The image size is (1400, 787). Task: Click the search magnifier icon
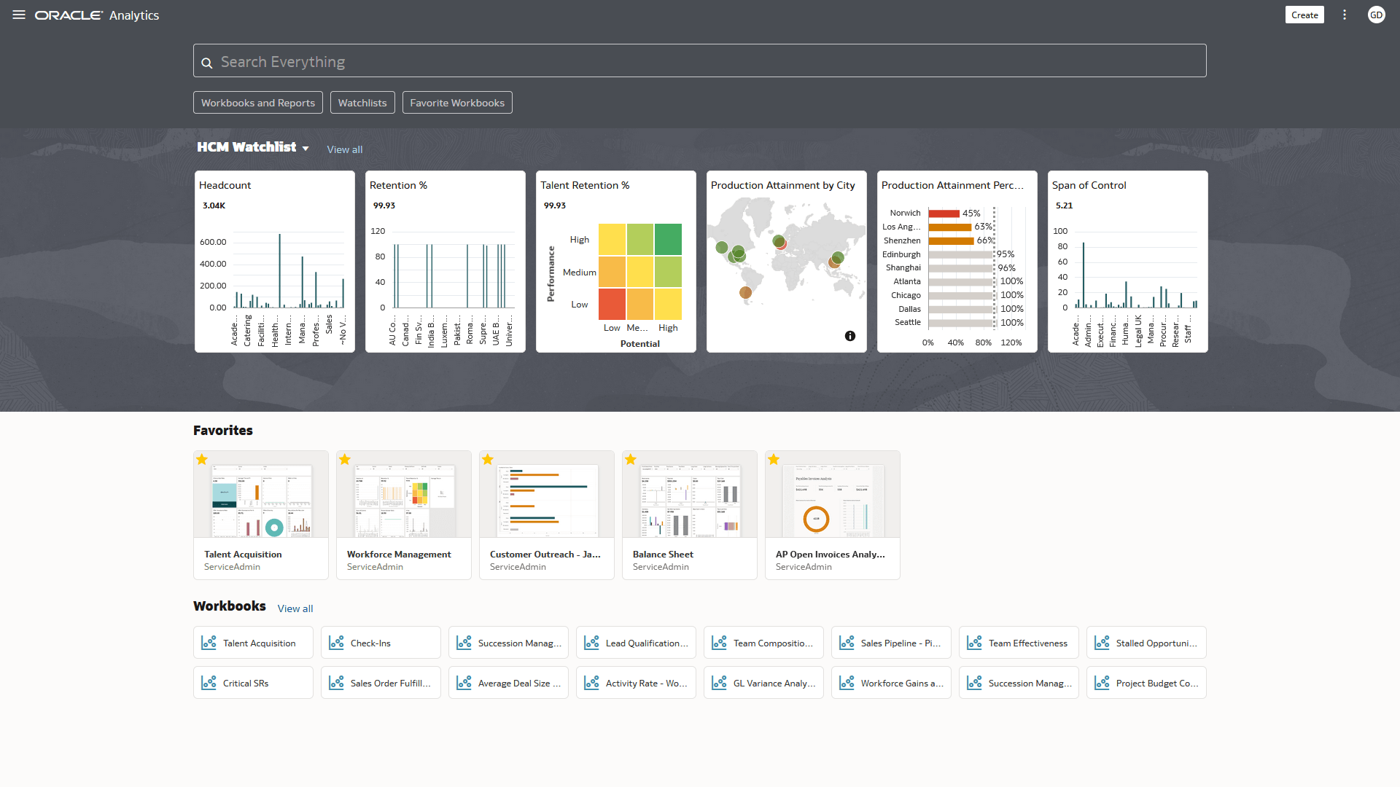coord(207,63)
